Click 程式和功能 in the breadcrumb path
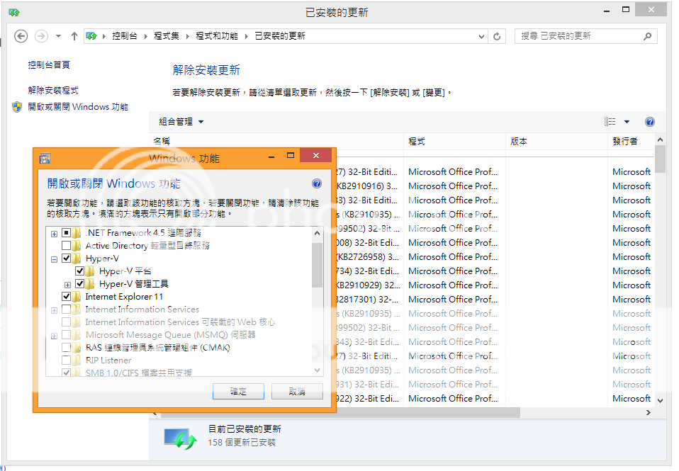This screenshot has height=471, width=679. tap(217, 36)
